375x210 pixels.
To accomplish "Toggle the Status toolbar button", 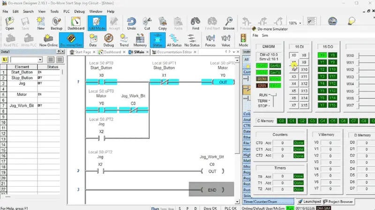I will [x=157, y=40].
